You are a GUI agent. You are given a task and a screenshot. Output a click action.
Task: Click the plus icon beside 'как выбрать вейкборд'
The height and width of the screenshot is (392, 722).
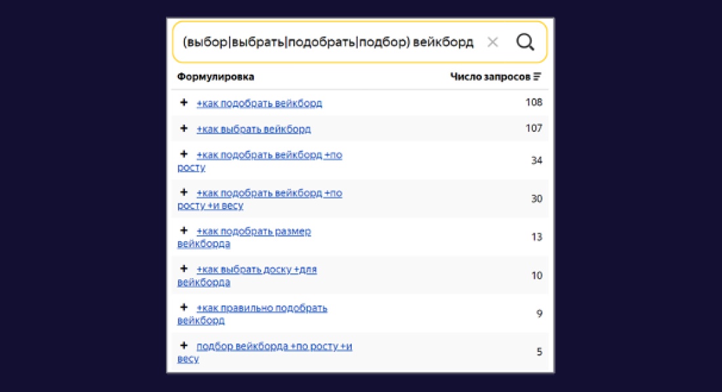(x=183, y=128)
